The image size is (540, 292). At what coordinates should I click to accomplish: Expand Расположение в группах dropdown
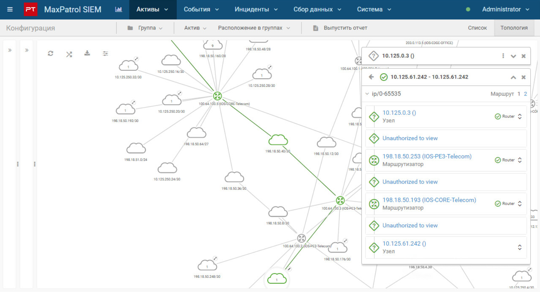(x=254, y=28)
